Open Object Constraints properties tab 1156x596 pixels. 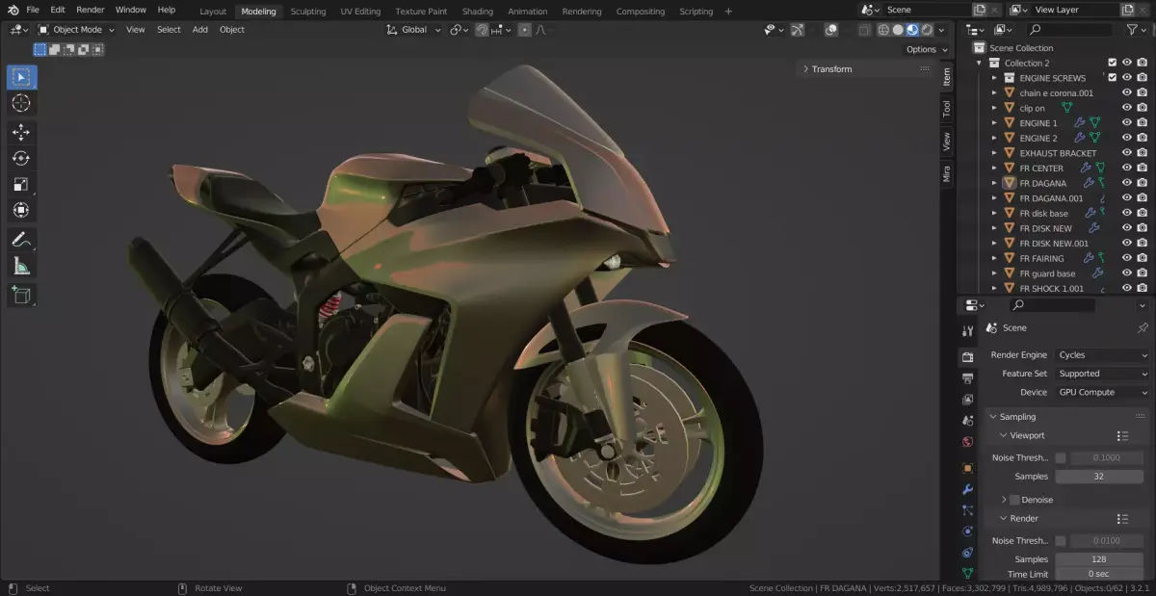pos(967,553)
